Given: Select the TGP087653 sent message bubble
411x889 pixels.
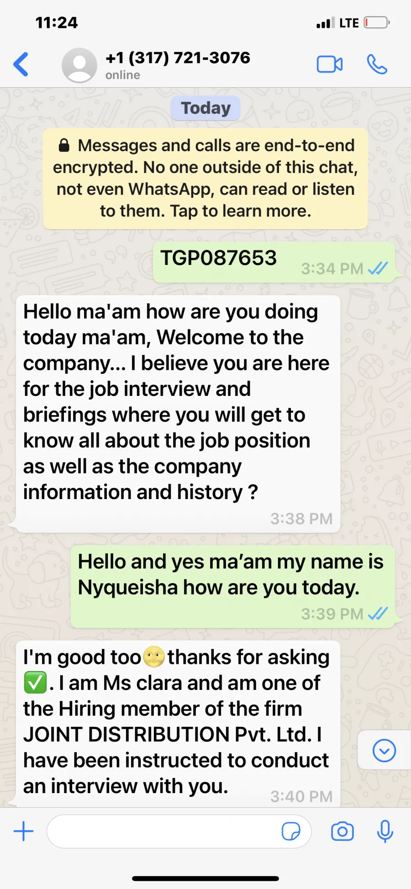Looking at the screenshot, I should (x=274, y=262).
